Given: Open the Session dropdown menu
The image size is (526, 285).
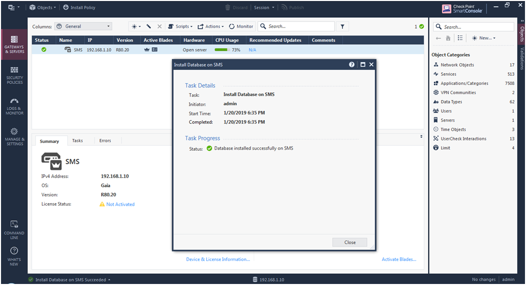Looking at the screenshot, I should pyautogui.click(x=264, y=7).
